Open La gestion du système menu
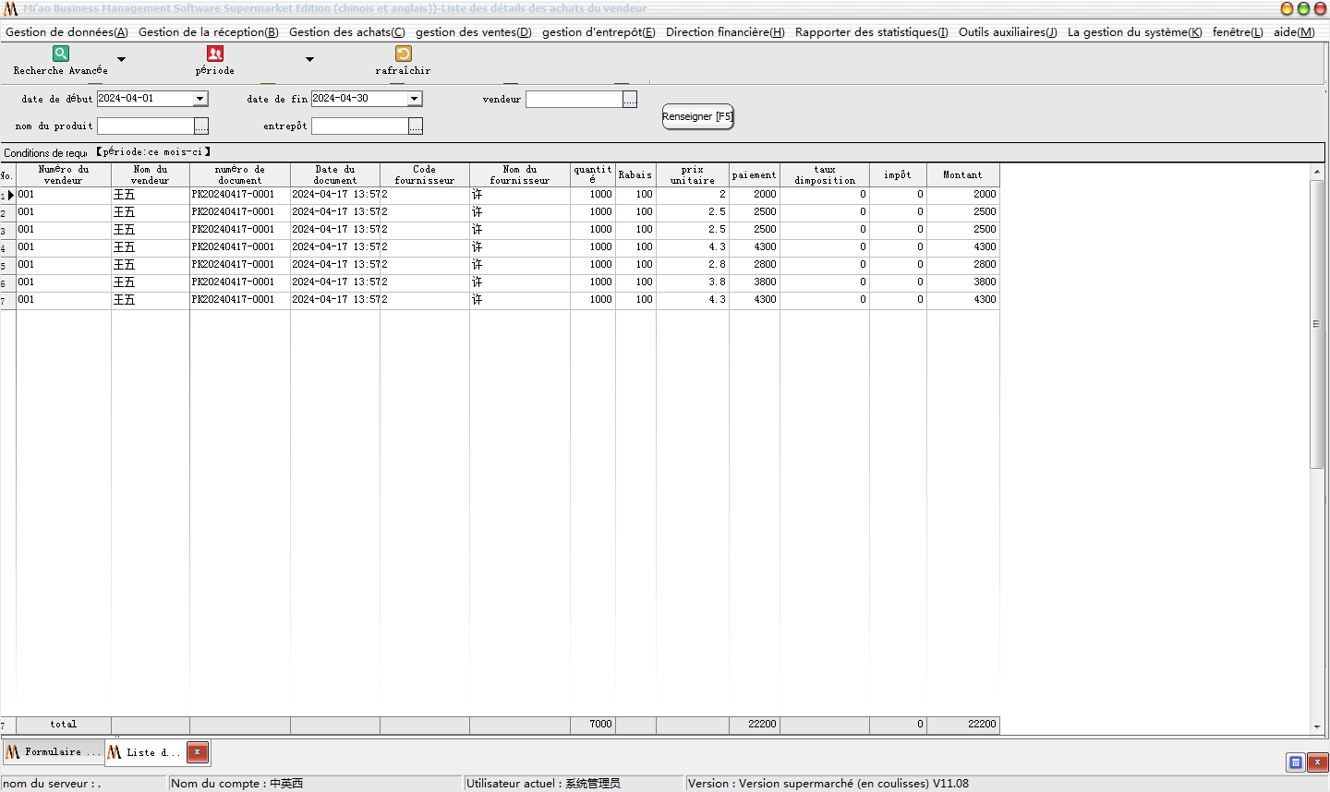 (x=1135, y=31)
